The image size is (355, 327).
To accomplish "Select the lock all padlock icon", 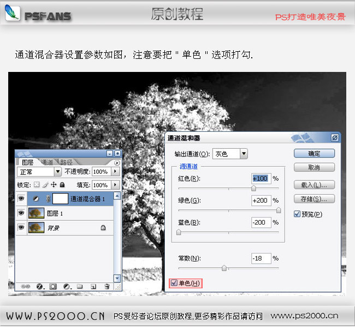I will pyautogui.click(x=62, y=185).
